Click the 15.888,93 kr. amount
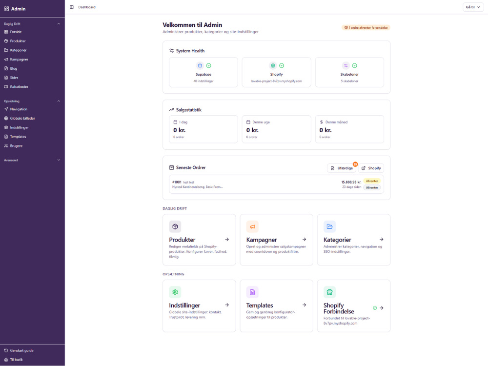The width and height of the screenshot is (488, 366). [x=351, y=182]
